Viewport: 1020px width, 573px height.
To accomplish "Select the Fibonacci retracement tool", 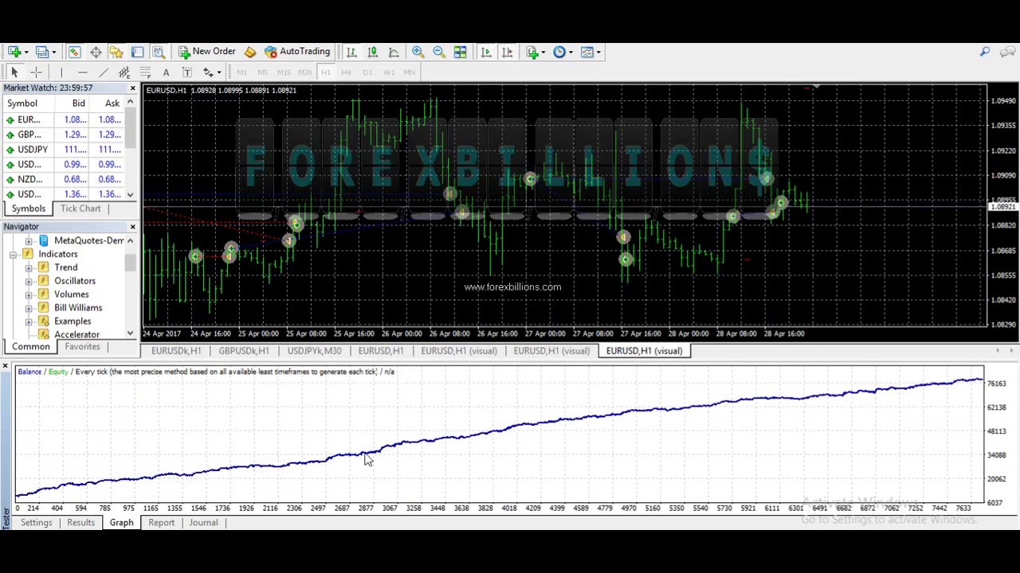I will [145, 72].
